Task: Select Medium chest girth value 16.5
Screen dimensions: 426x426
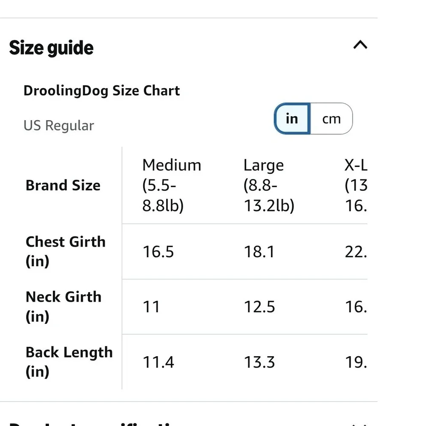Action: [x=158, y=252]
